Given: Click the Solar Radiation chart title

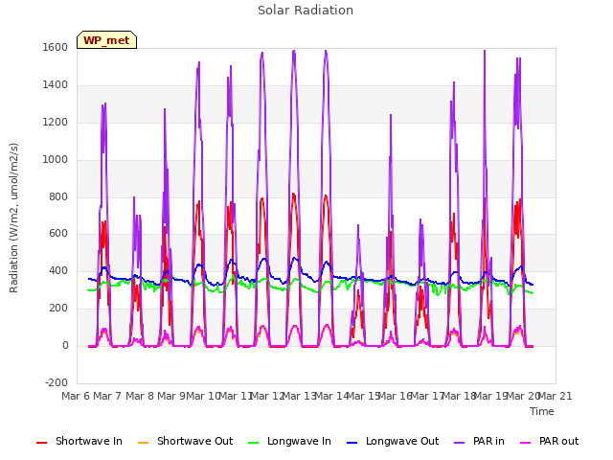Looking at the screenshot, I should pos(306,10).
